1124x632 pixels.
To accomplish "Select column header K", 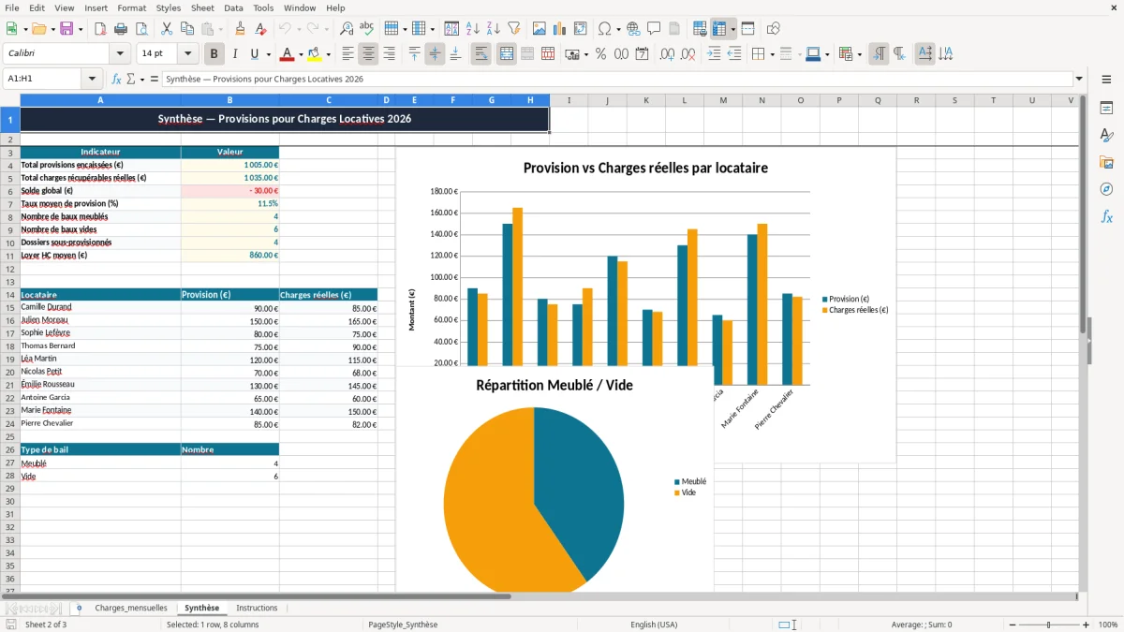I will coord(645,100).
